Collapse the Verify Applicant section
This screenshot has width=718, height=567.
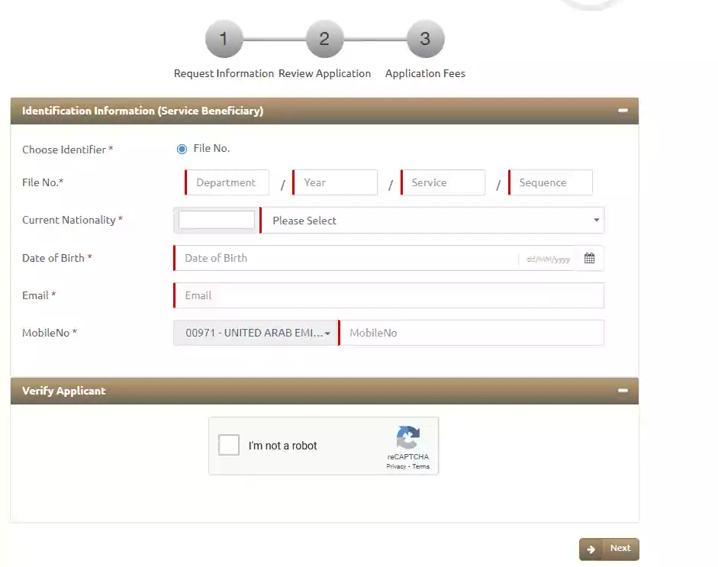point(623,391)
